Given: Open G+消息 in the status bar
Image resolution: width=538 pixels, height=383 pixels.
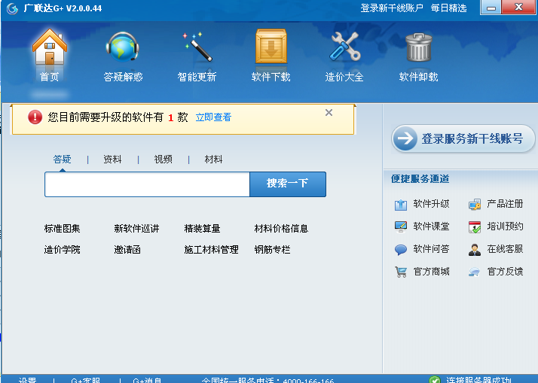Looking at the screenshot, I should [147, 380].
